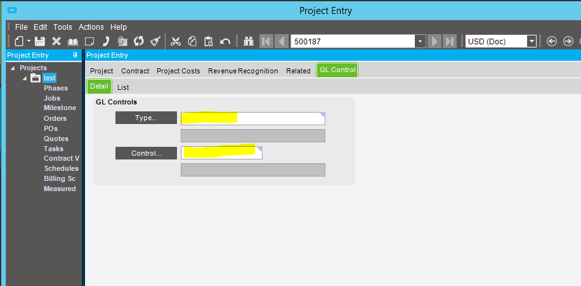Open the New icon dropdown arrow
This screenshot has height=286, width=581.
tap(29, 41)
